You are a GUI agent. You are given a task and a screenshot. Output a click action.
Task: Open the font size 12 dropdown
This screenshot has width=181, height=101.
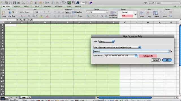click(x=41, y=12)
